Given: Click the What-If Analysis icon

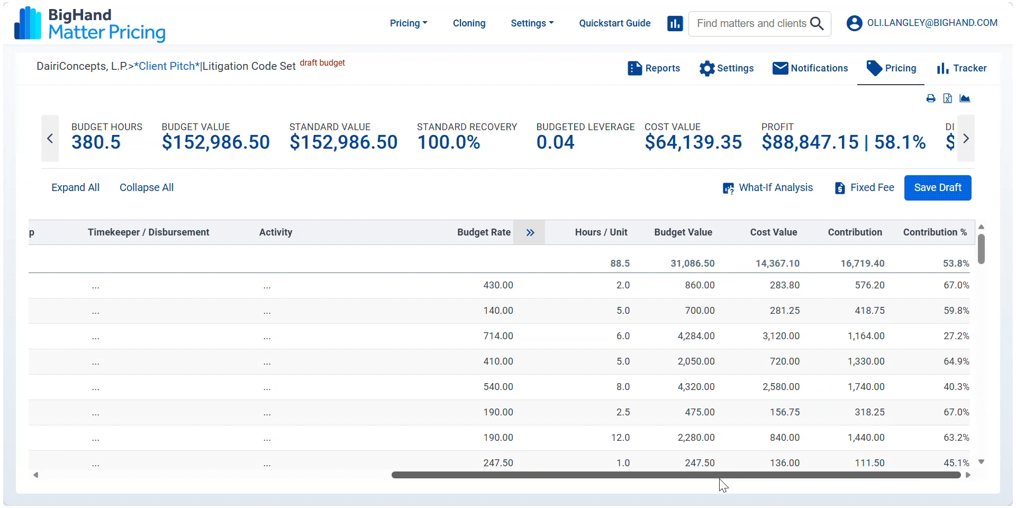Looking at the screenshot, I should click(x=729, y=188).
